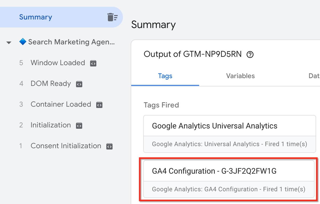320x204 pixels.
Task: Click the 'Output of GTM-NP9D5RN' heading
Action: pyautogui.click(x=193, y=54)
